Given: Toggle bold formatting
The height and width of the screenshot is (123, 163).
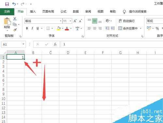Looking at the screenshot, I should (27, 28).
